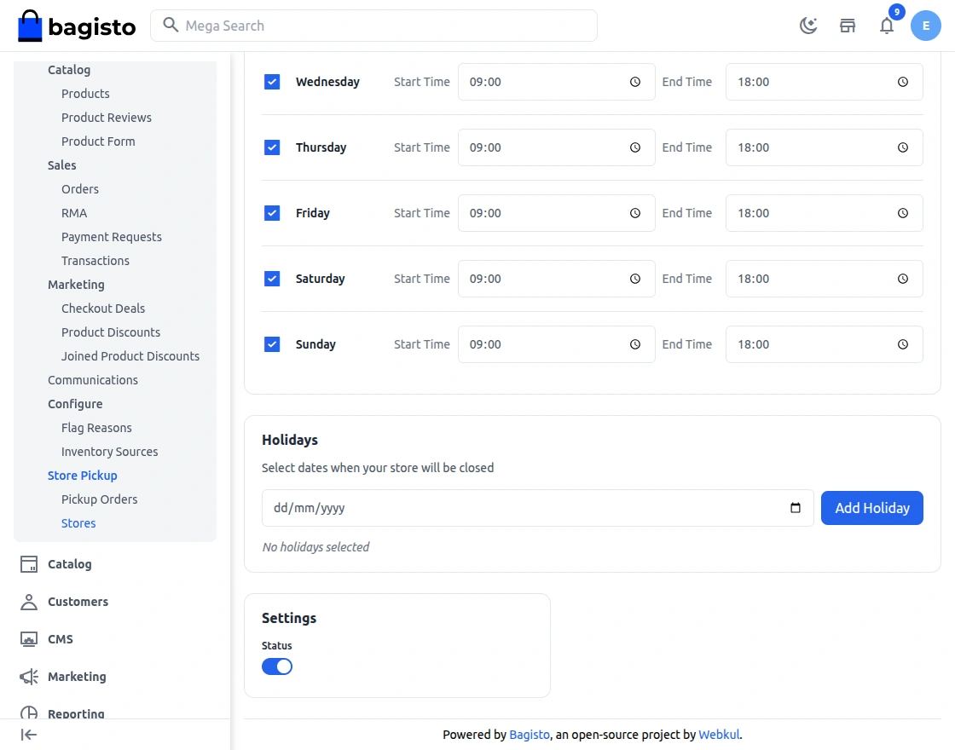Click the Friday End Time clock icon
This screenshot has width=955, height=750.
(x=903, y=213)
